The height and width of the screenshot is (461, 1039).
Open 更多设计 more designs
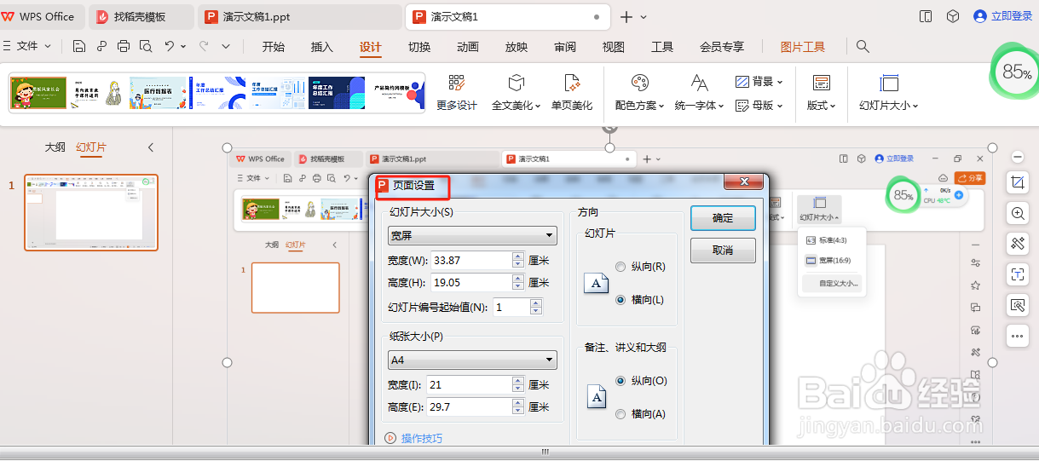457,92
